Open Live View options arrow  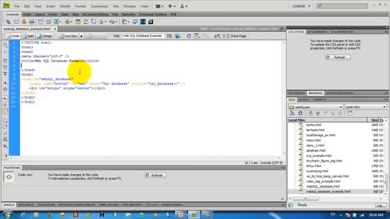point(81,36)
